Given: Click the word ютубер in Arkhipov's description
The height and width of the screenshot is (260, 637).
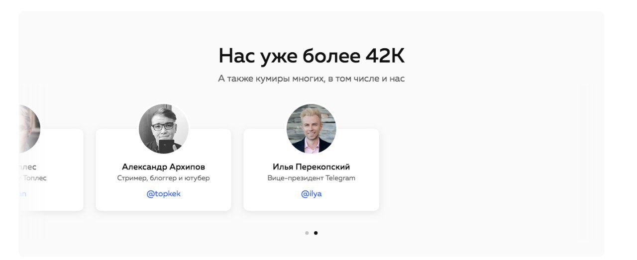Looking at the screenshot, I should pos(198,178).
